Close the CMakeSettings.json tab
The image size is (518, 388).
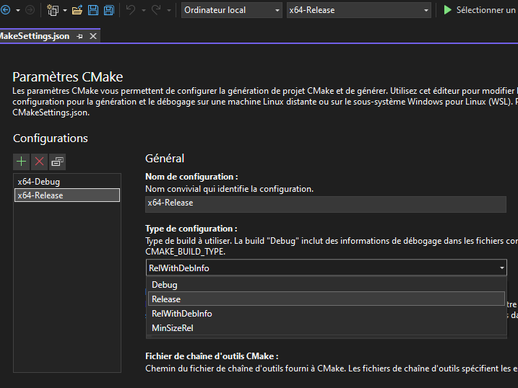click(92, 36)
